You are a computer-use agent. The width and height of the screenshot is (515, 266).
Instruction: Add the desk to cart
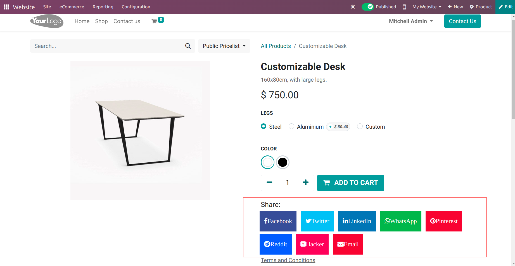(x=351, y=183)
